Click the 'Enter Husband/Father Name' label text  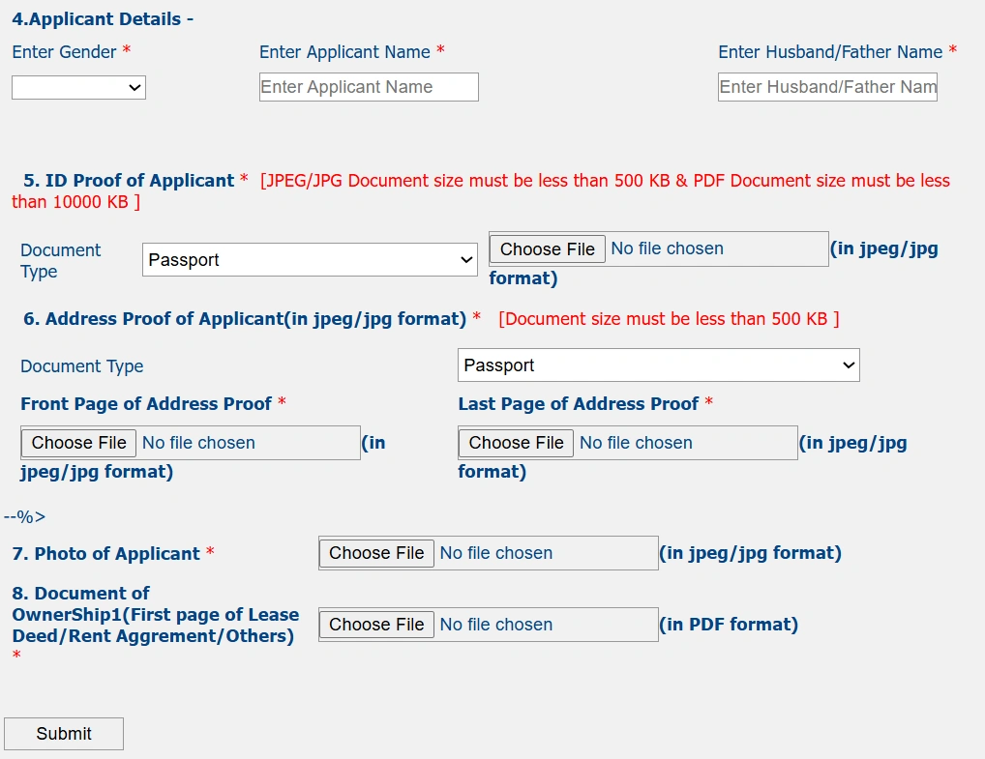point(830,52)
